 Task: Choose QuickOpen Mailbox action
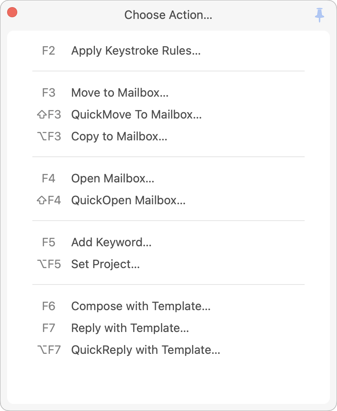[x=128, y=200]
